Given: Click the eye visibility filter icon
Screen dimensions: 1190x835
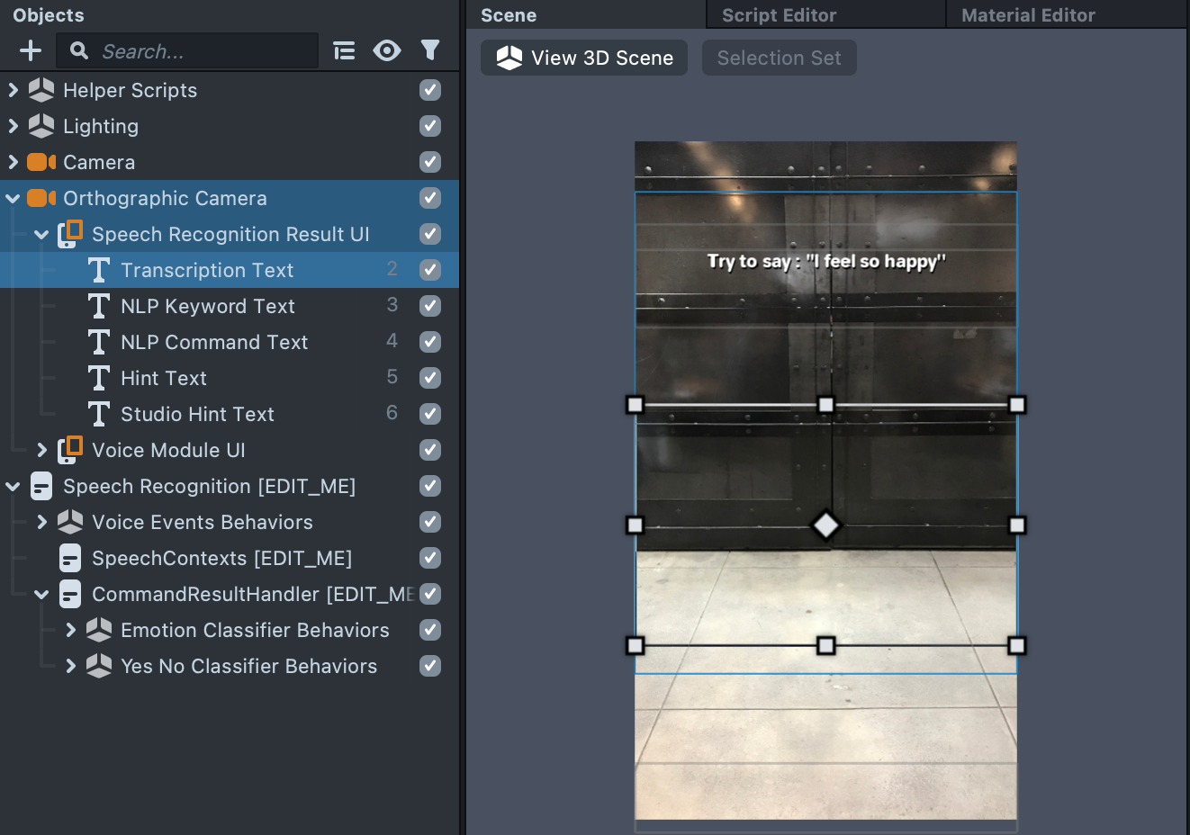Looking at the screenshot, I should click(387, 51).
